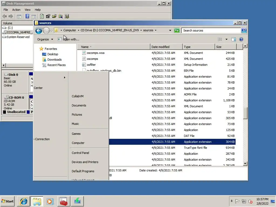Image resolution: width=276 pixels, height=207 pixels.
Task: Expand start menu submenu arrow
Action: click(65, 77)
